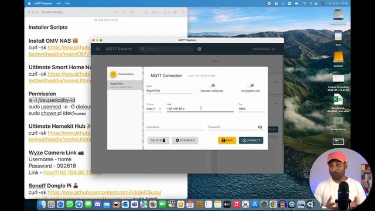Open the MQTT Explorer menu in the menu bar
The height and width of the screenshot is (211, 375).
click(43, 4)
